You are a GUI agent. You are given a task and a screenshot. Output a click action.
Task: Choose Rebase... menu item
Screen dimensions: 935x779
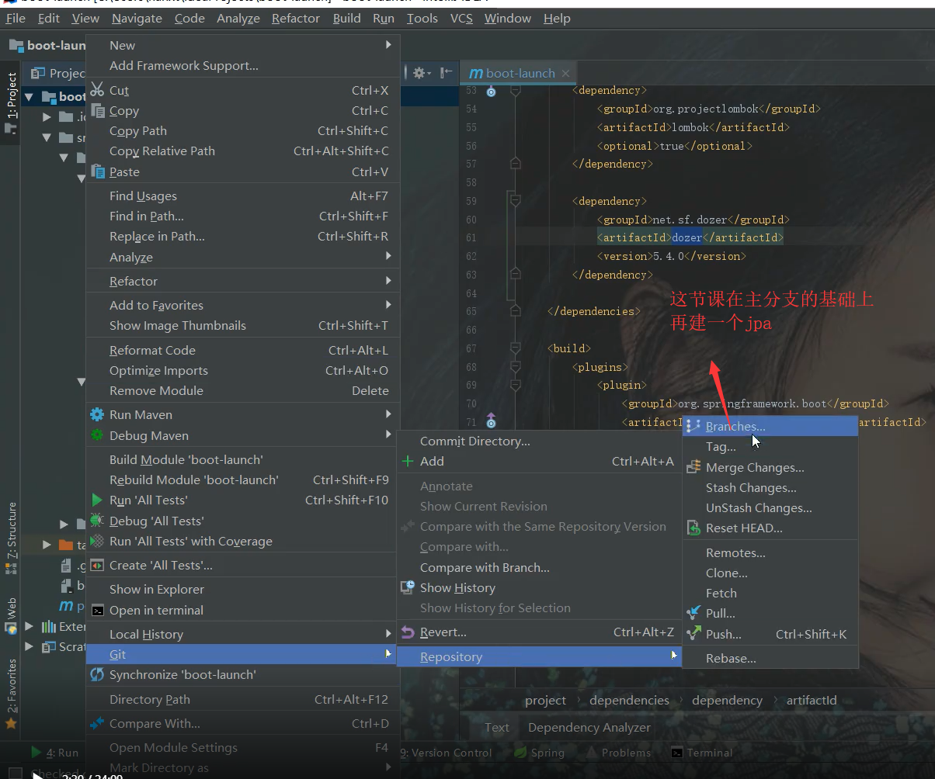click(731, 658)
